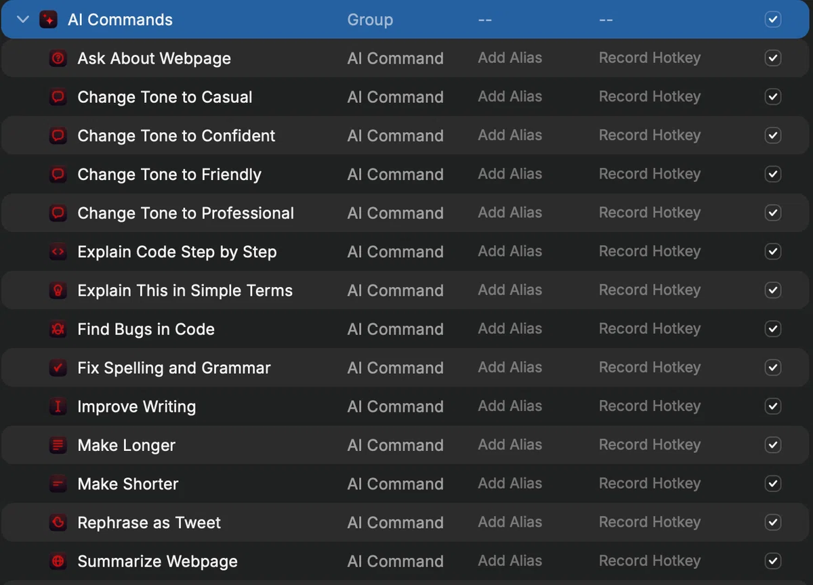Record Hotkey for Summarize Webpage

pos(650,561)
